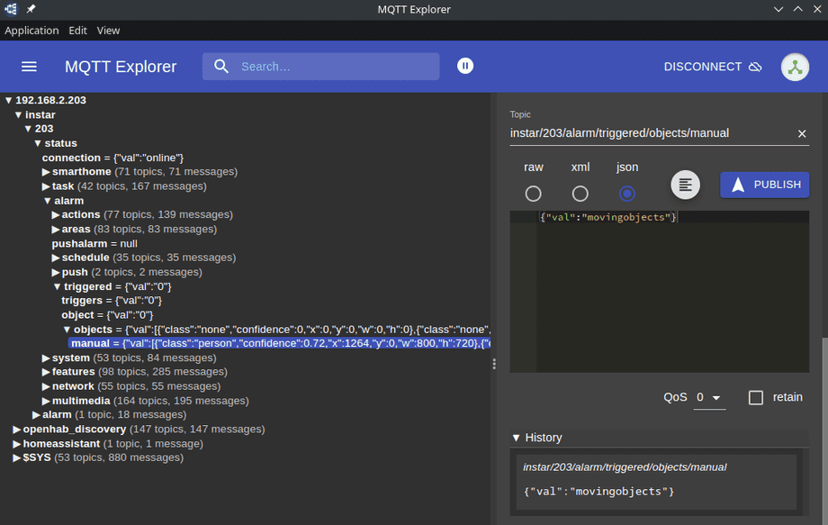Open the Application menu
Screen dimensions: 828x525
pyautogui.click(x=31, y=30)
